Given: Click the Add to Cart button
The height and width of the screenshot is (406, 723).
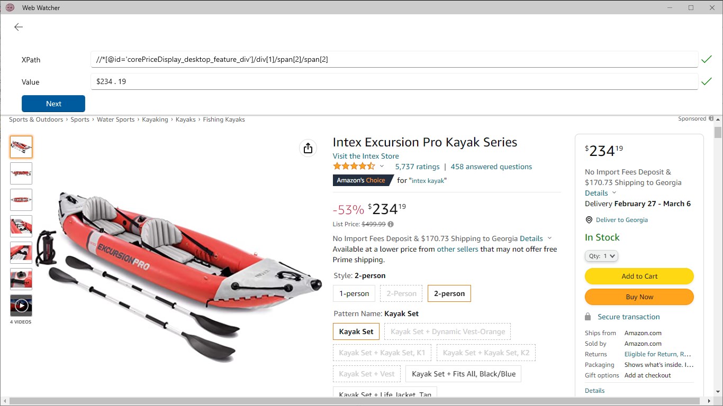Looking at the screenshot, I should 639,276.
